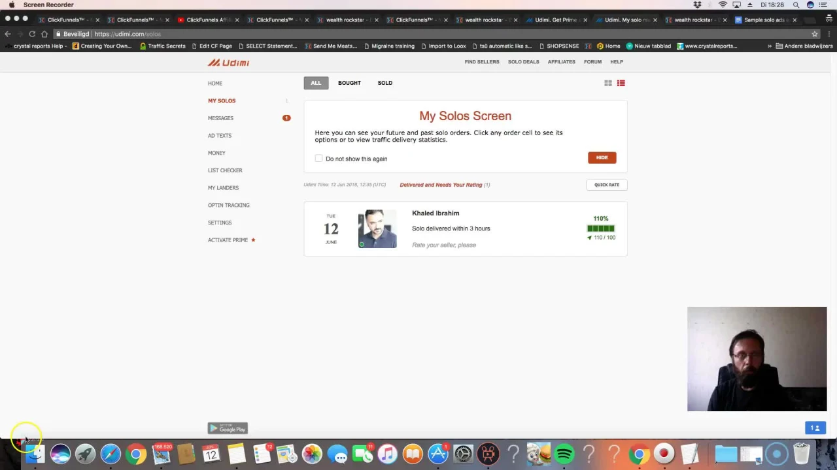Open the Screen Recorder app menu
Viewport: 837px width, 470px height.
point(48,5)
